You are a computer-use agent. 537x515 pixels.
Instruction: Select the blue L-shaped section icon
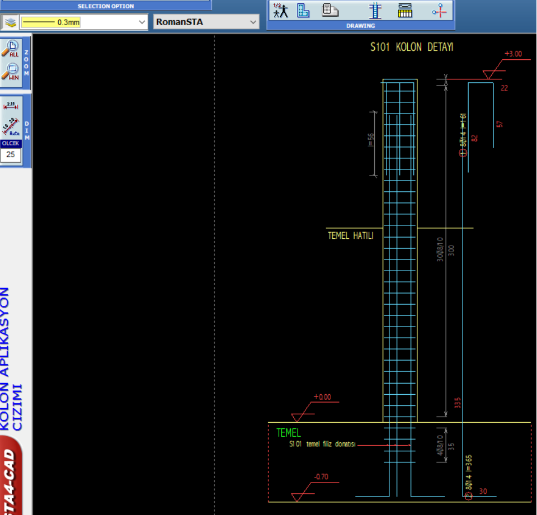[303, 10]
